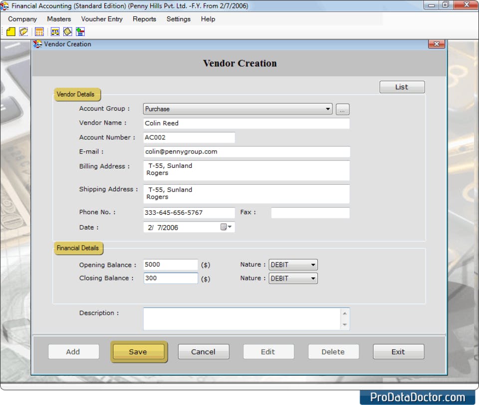Click the Vendor Creation title bar icon
Screen dimensions: 479x405
(37, 44)
